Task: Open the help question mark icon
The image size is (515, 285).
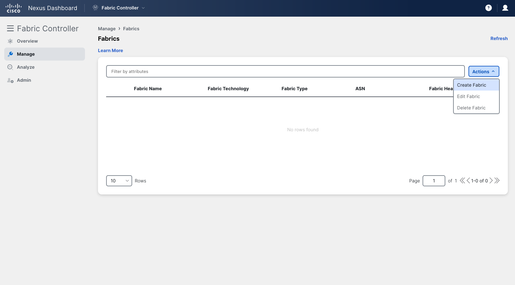Action: pos(488,8)
